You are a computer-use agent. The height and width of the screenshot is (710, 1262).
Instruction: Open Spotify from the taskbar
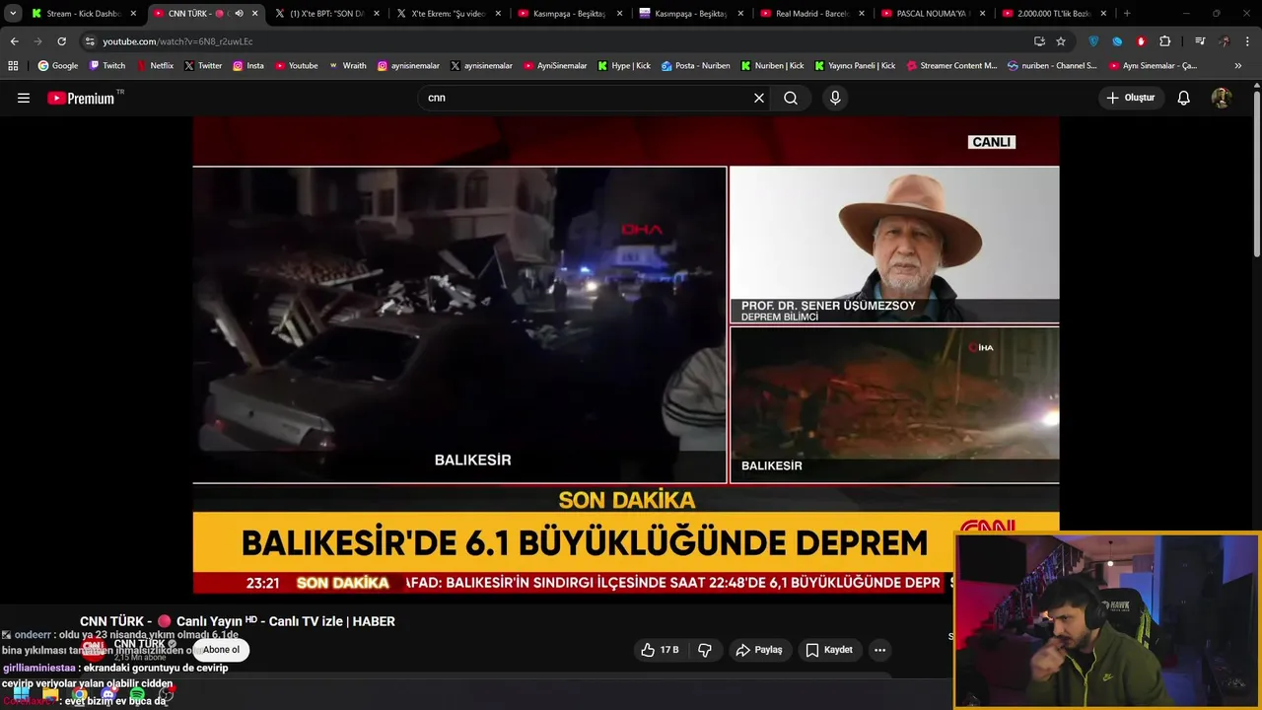point(137,695)
